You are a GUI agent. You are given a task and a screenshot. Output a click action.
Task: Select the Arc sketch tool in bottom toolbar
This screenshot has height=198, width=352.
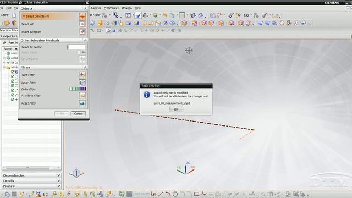[168, 194]
